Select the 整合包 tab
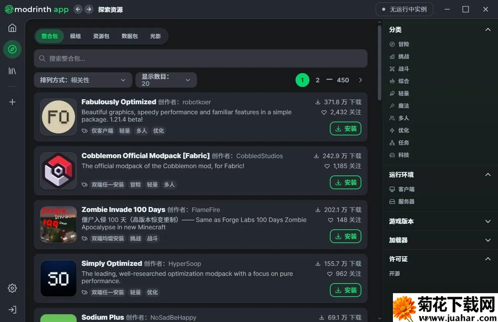The image size is (498, 322). [50, 36]
